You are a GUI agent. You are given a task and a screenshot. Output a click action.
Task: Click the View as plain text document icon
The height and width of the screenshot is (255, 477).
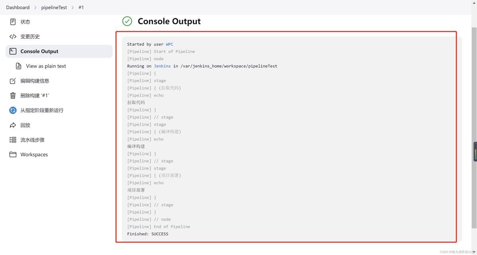18,66
